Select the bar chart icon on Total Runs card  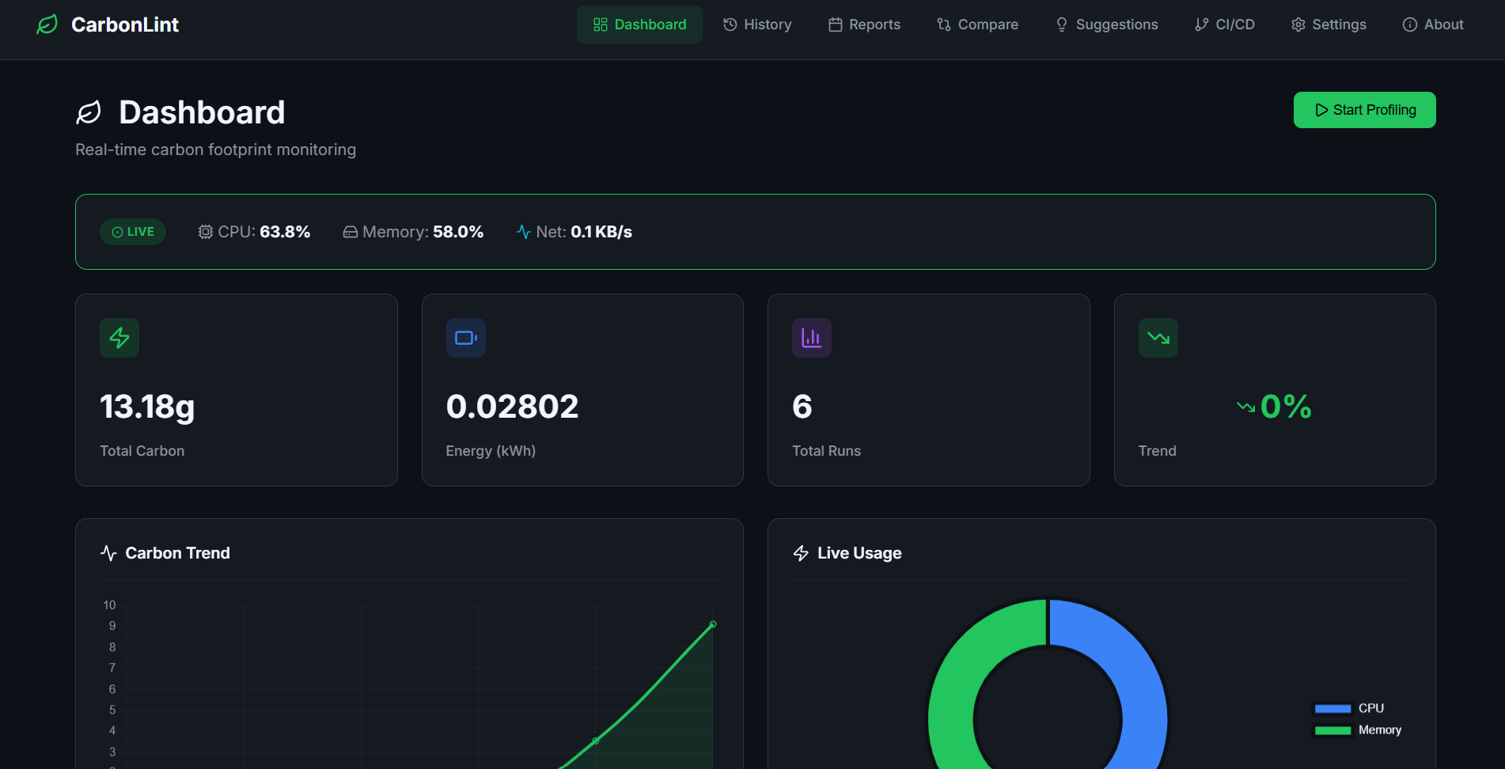coord(812,337)
